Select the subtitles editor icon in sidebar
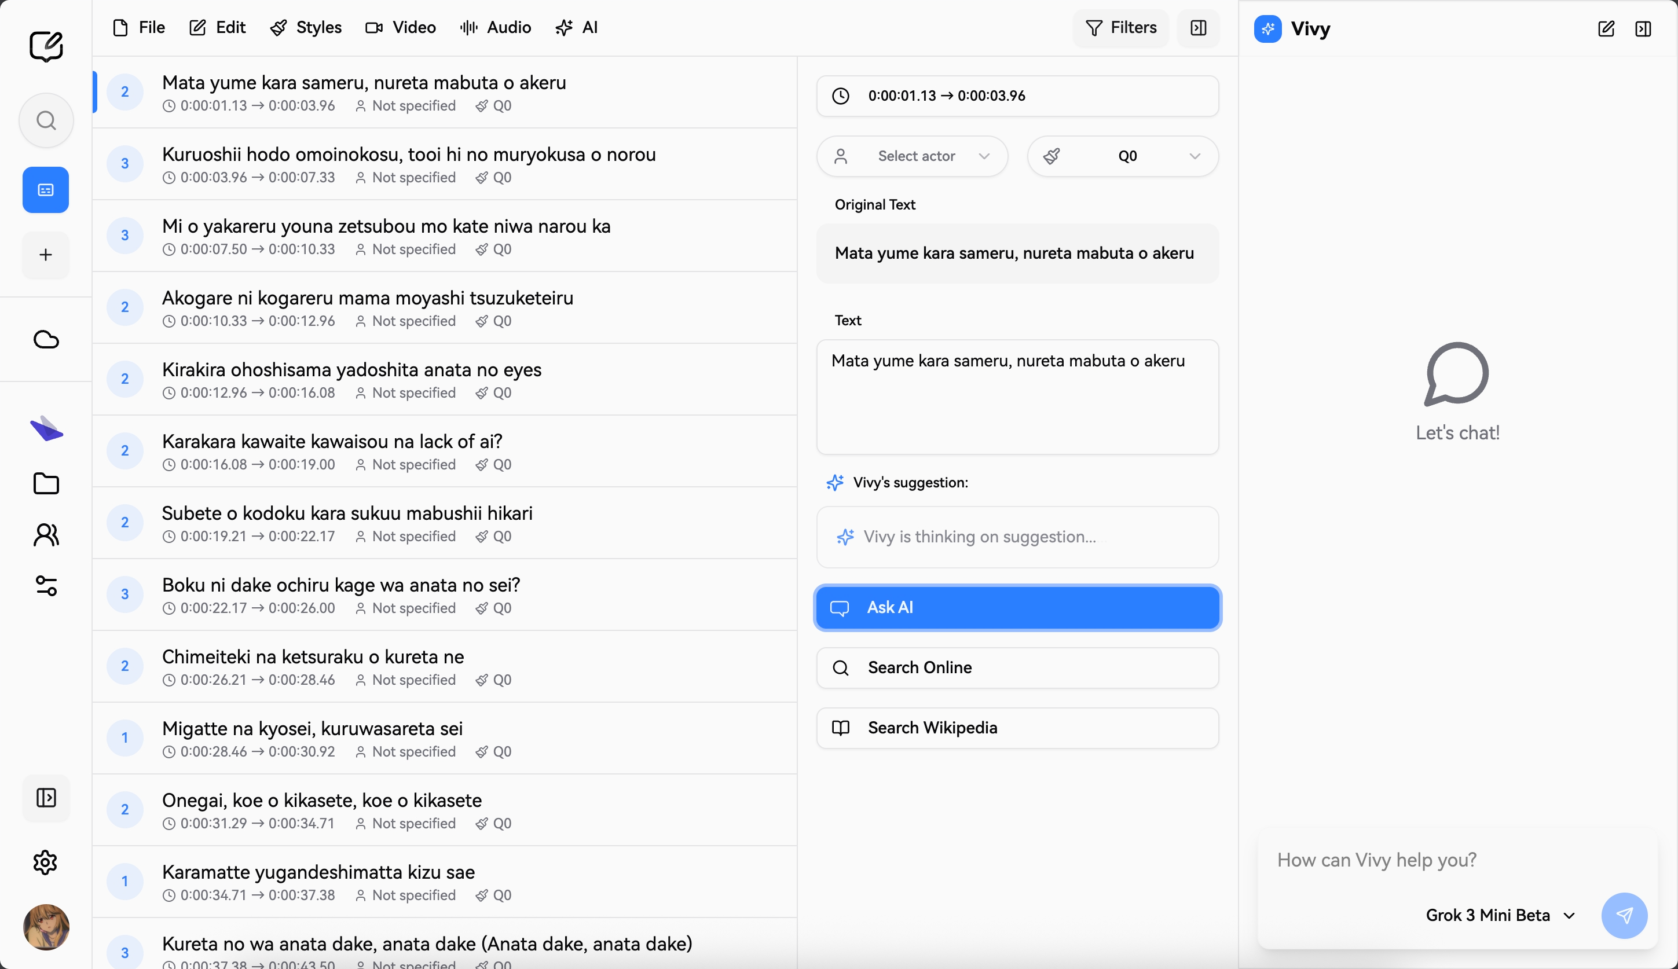This screenshot has height=969, width=1678. click(46, 190)
